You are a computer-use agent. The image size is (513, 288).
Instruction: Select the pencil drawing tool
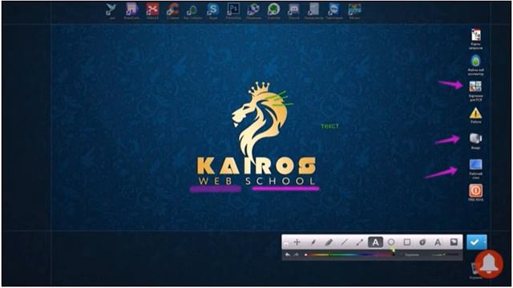coord(313,242)
